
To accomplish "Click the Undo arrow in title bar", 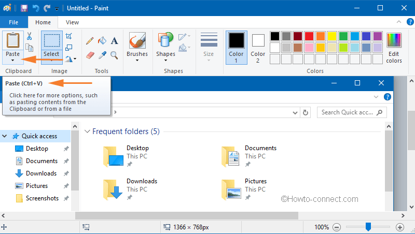I will click(x=36, y=8).
